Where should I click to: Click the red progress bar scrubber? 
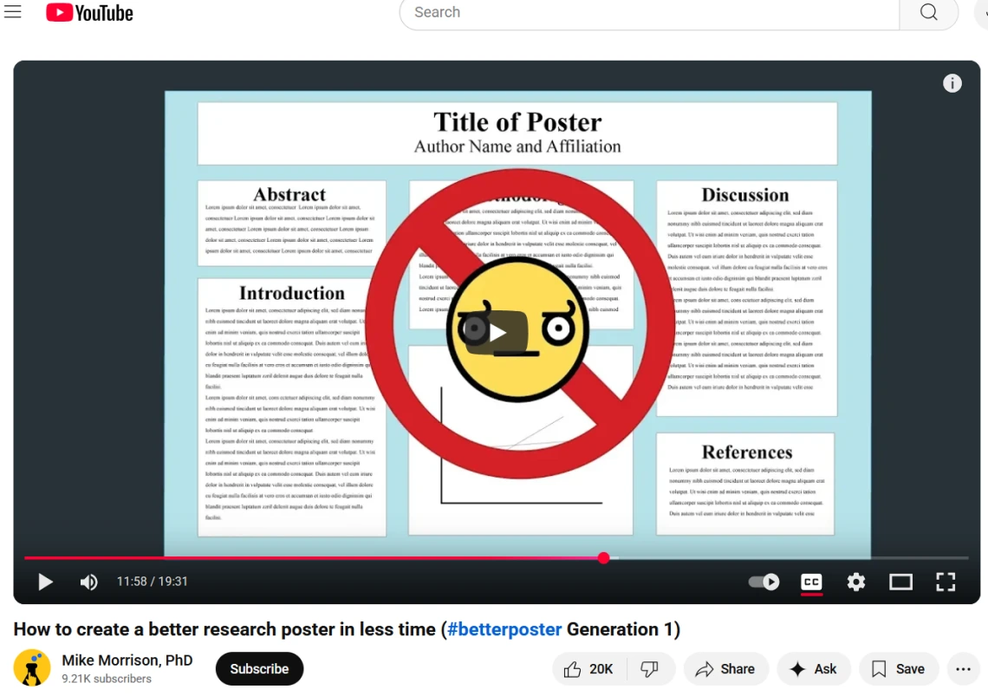(x=603, y=558)
